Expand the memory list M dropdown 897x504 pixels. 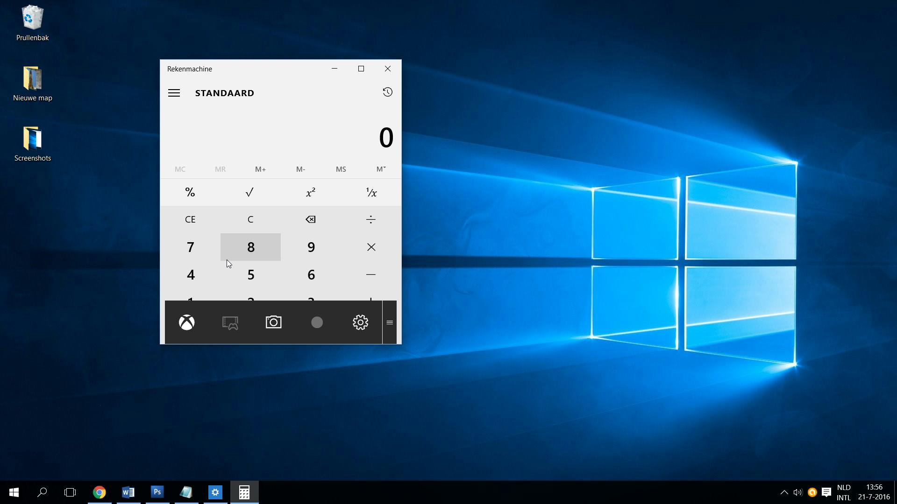coord(381,169)
